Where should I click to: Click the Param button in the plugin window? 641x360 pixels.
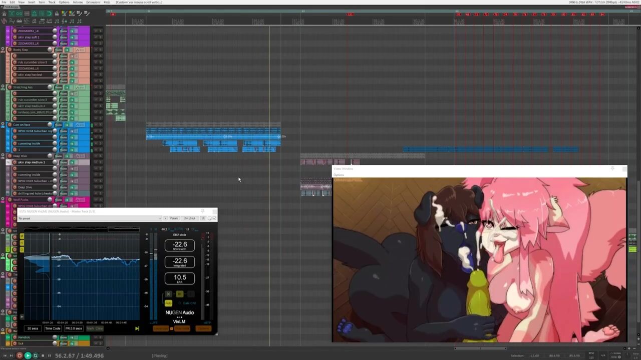tap(174, 218)
